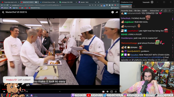Open the YouTube playlist queue icon

[x=3, y=12]
